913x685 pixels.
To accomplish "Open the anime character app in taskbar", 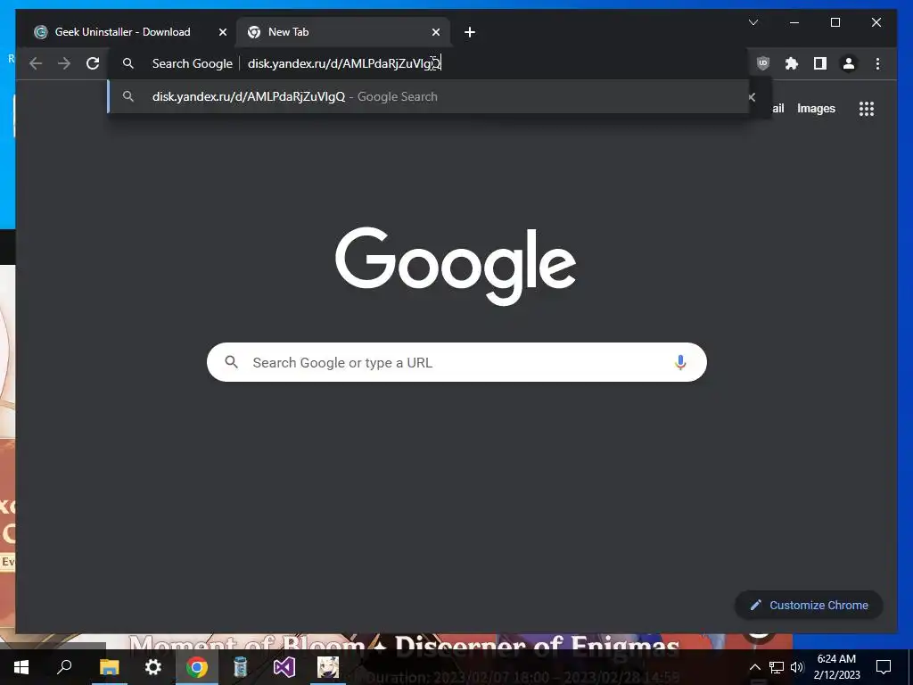I will [x=328, y=667].
